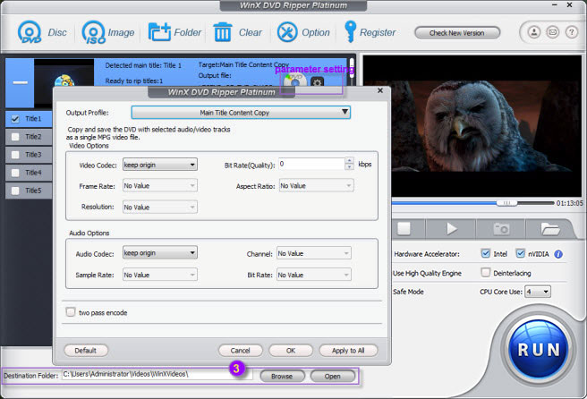587x399 pixels.
Task: Confirm with OK button
Action: pyautogui.click(x=291, y=351)
